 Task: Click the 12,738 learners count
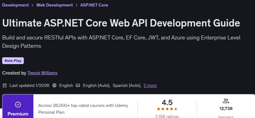(226, 108)
